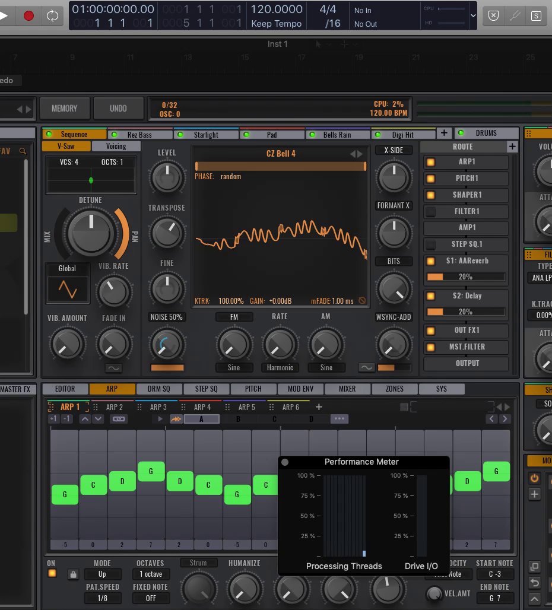Turn off the arpeggiator ON switch

coord(52,573)
